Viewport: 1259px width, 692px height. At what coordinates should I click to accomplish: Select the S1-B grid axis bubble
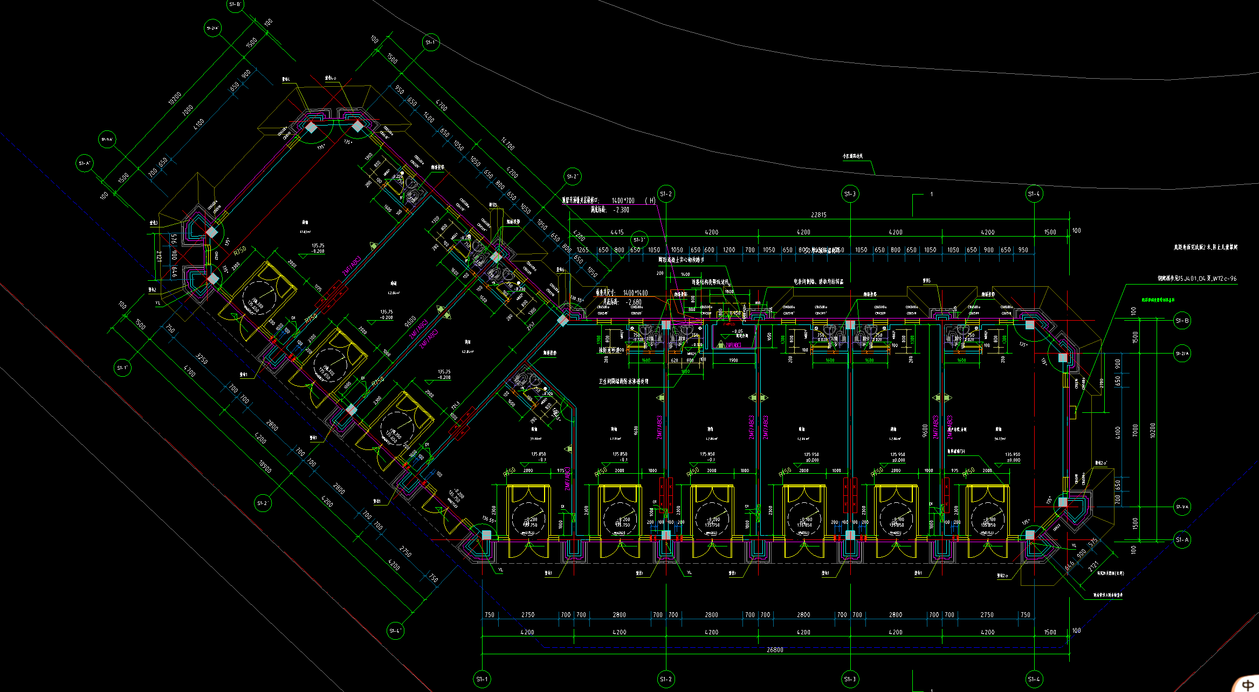(1182, 321)
